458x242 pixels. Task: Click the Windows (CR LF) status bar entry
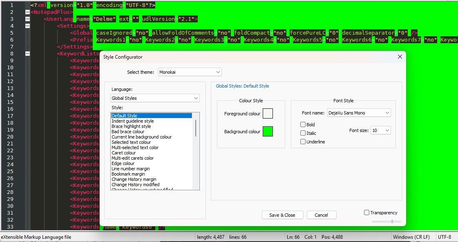click(x=411, y=237)
